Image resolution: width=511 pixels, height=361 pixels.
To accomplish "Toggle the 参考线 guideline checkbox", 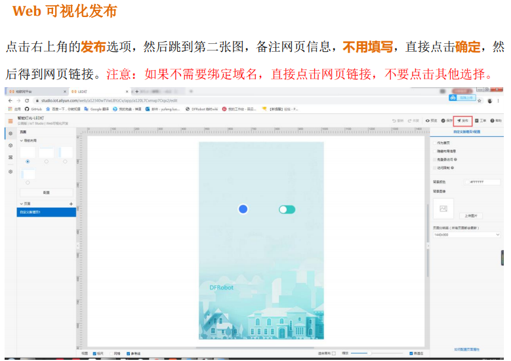I will tap(129, 353).
